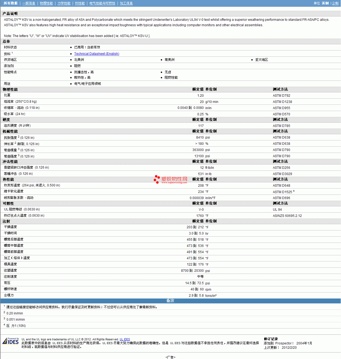341x359 pixels.
Task: Click the 无卤 feature entry
Action: [x=168, y=72]
